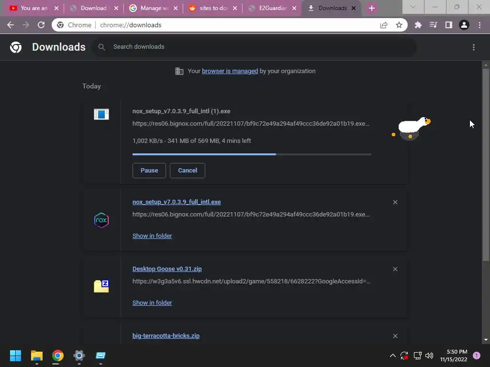Open the Chrome profile avatar
The height and width of the screenshot is (367, 490).
pyautogui.click(x=464, y=25)
